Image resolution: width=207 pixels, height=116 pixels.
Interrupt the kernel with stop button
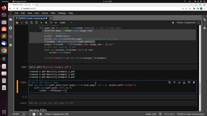pyautogui.click(x=46, y=23)
